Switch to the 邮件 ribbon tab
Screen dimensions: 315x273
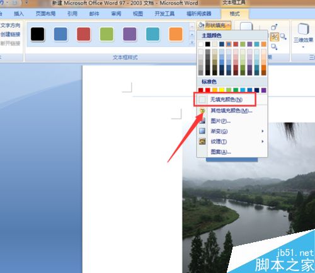click(x=94, y=14)
